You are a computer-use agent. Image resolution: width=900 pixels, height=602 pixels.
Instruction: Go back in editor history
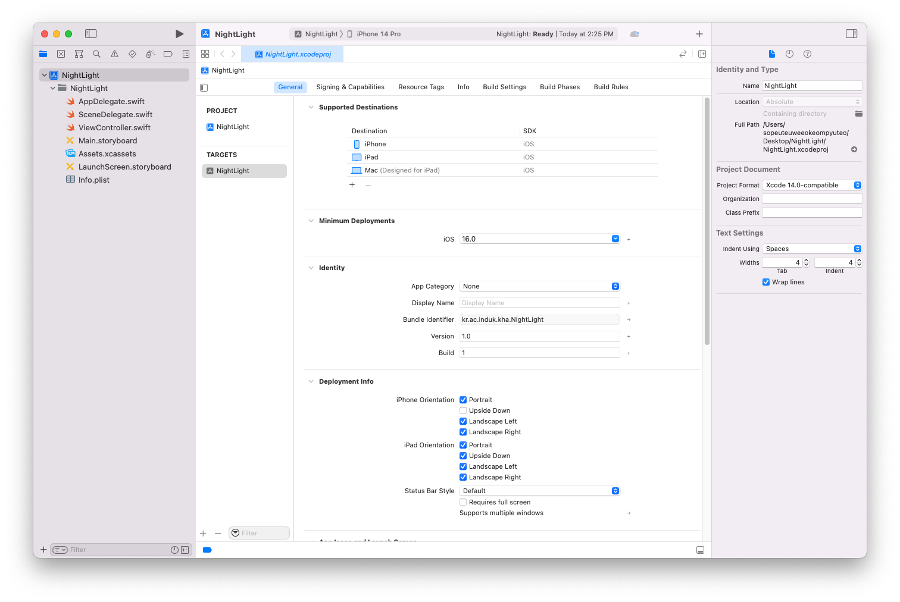click(x=222, y=54)
